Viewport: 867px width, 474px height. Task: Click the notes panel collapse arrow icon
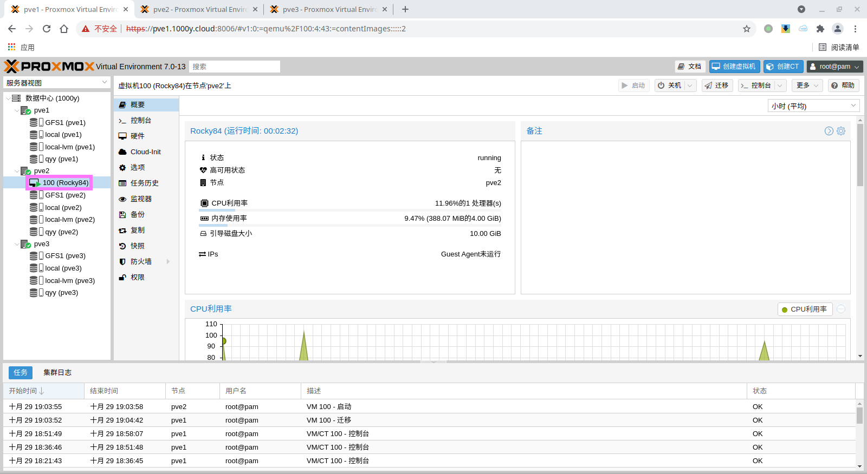(x=829, y=131)
